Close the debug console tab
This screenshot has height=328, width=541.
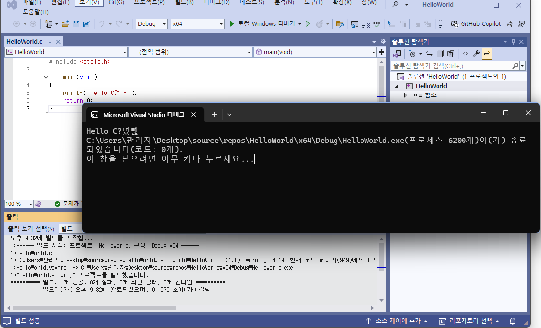(194, 115)
